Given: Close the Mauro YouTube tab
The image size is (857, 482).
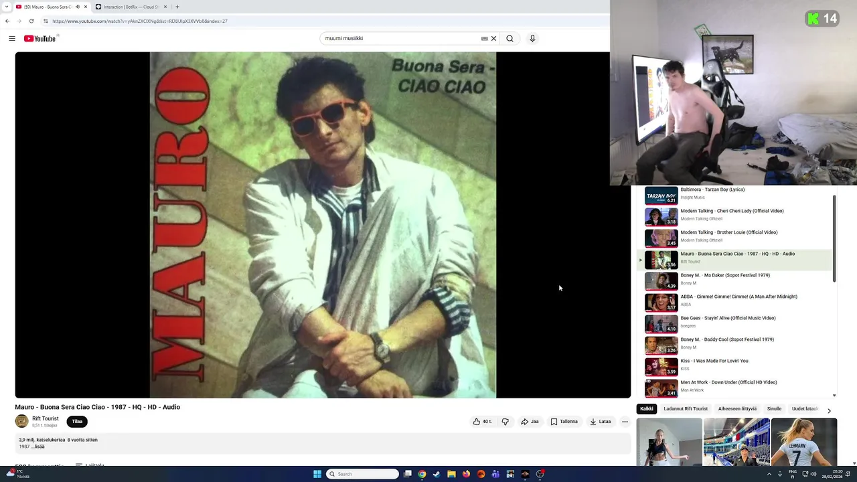Looking at the screenshot, I should 86,7.
